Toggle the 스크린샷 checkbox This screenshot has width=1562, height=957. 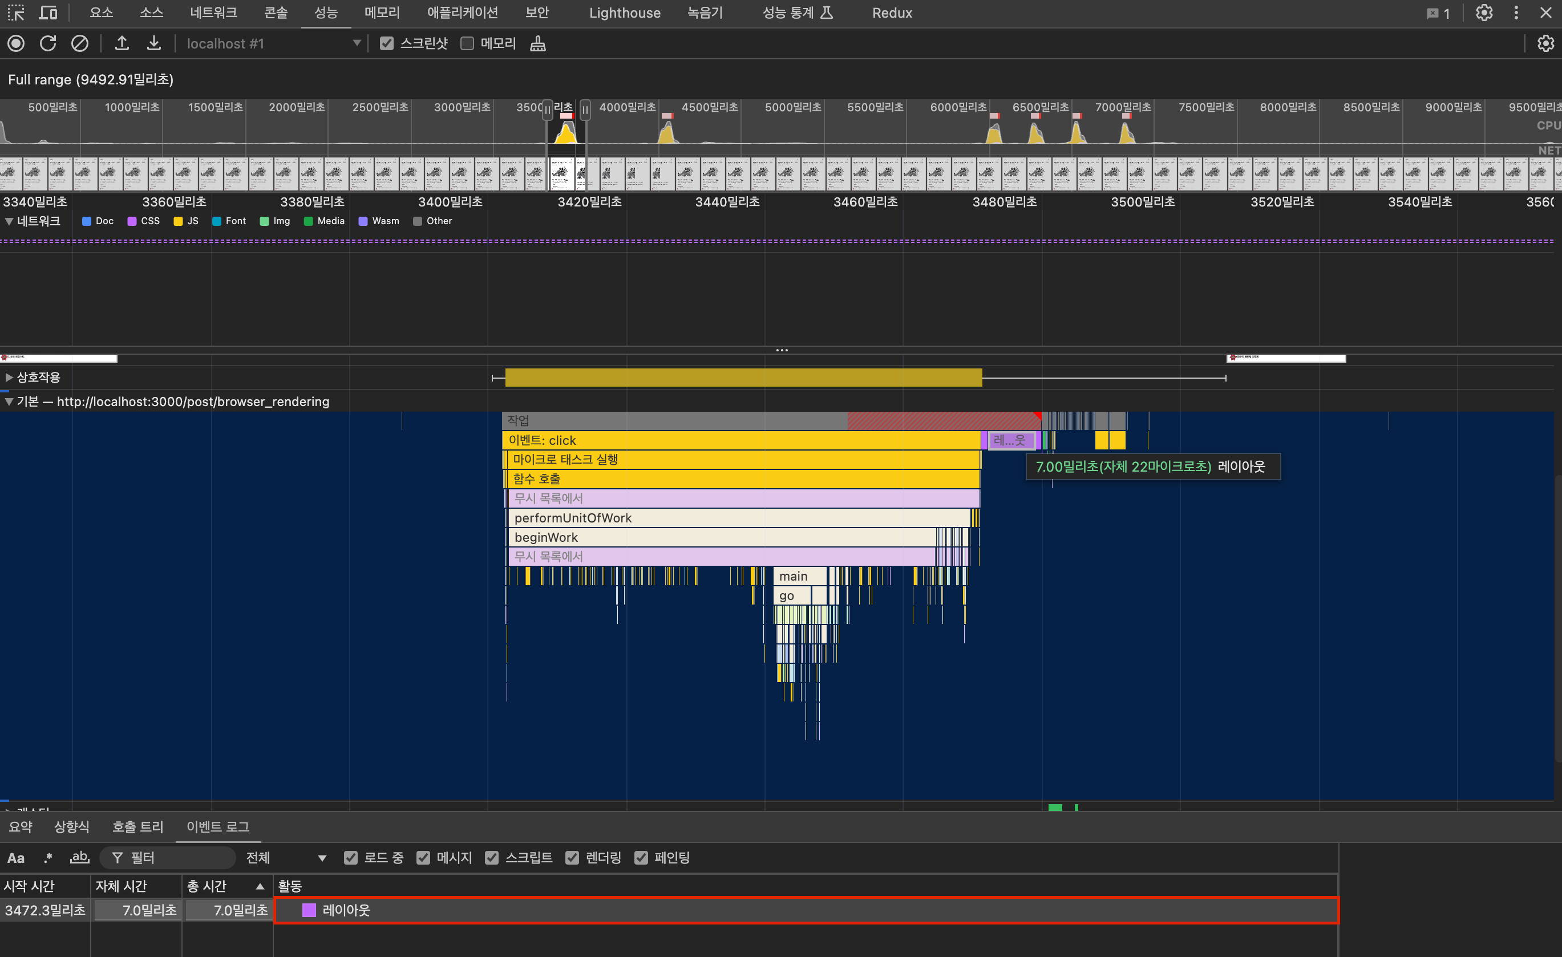point(387,43)
